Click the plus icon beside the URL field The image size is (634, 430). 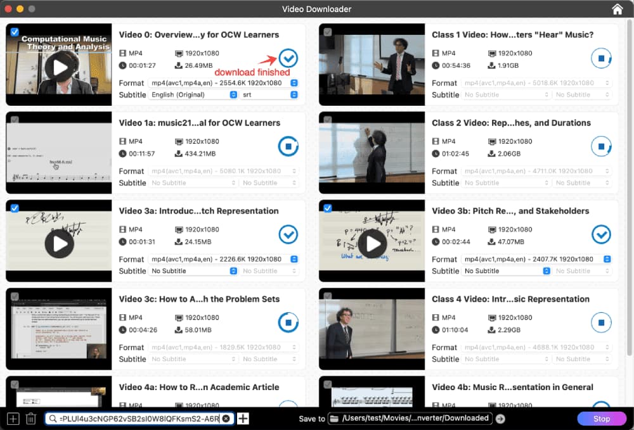(x=242, y=419)
